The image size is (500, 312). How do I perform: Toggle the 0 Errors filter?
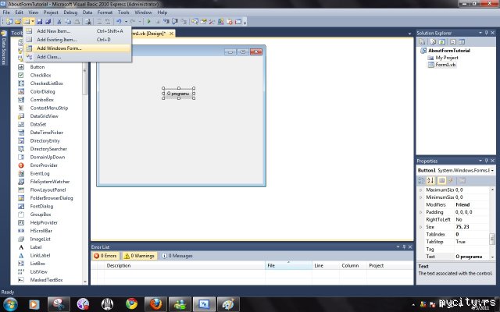click(x=105, y=256)
